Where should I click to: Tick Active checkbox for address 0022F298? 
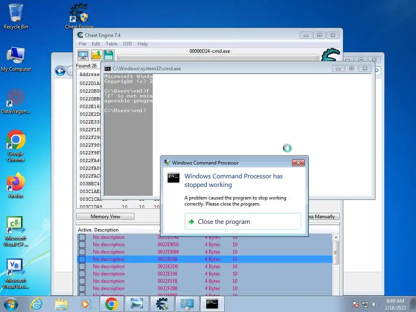[82, 288]
